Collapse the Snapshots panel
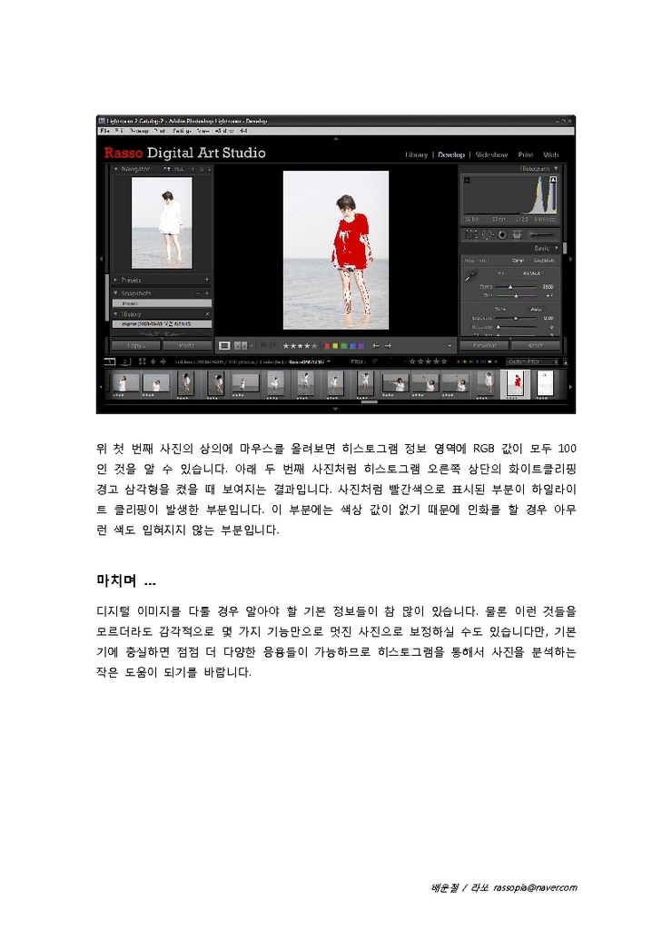This screenshot has height=951, width=672. coord(116,293)
